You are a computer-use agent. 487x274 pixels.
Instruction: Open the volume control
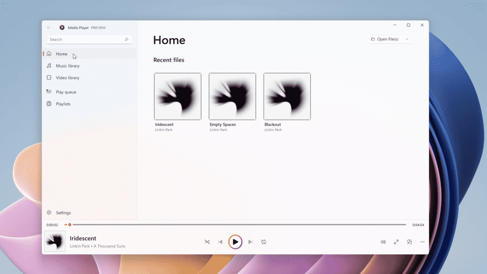point(383,242)
